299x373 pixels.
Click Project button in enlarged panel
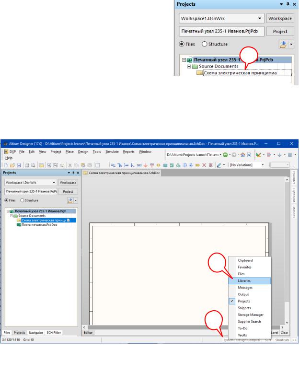[280, 31]
